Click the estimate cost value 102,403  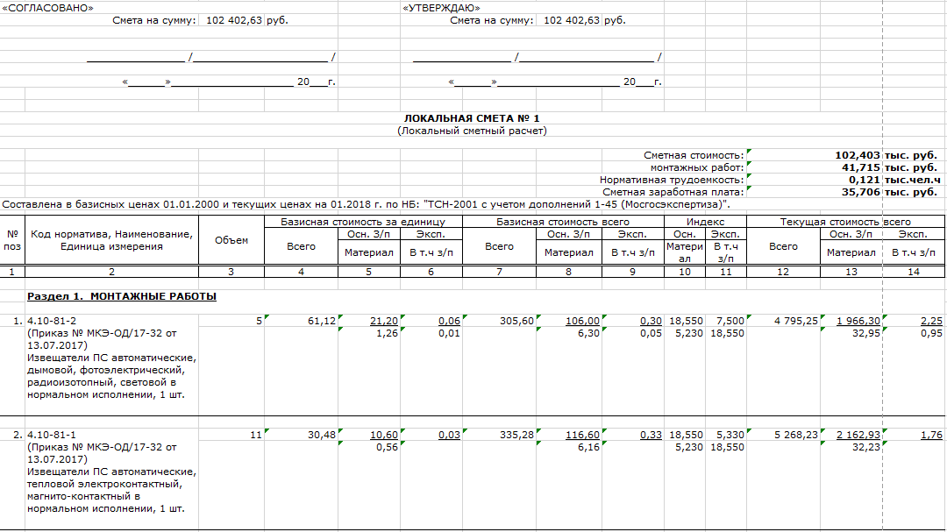[858, 155]
